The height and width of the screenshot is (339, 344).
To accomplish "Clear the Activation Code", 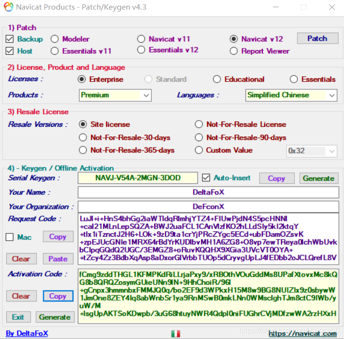I will pyautogui.click(x=21, y=296).
